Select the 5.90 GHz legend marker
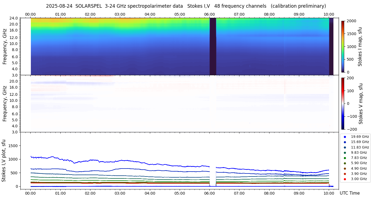 pyautogui.click(x=345, y=163)
